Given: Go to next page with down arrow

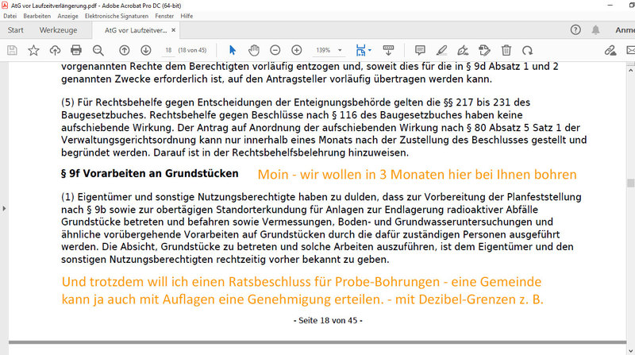Looking at the screenshot, I should [x=145, y=50].
